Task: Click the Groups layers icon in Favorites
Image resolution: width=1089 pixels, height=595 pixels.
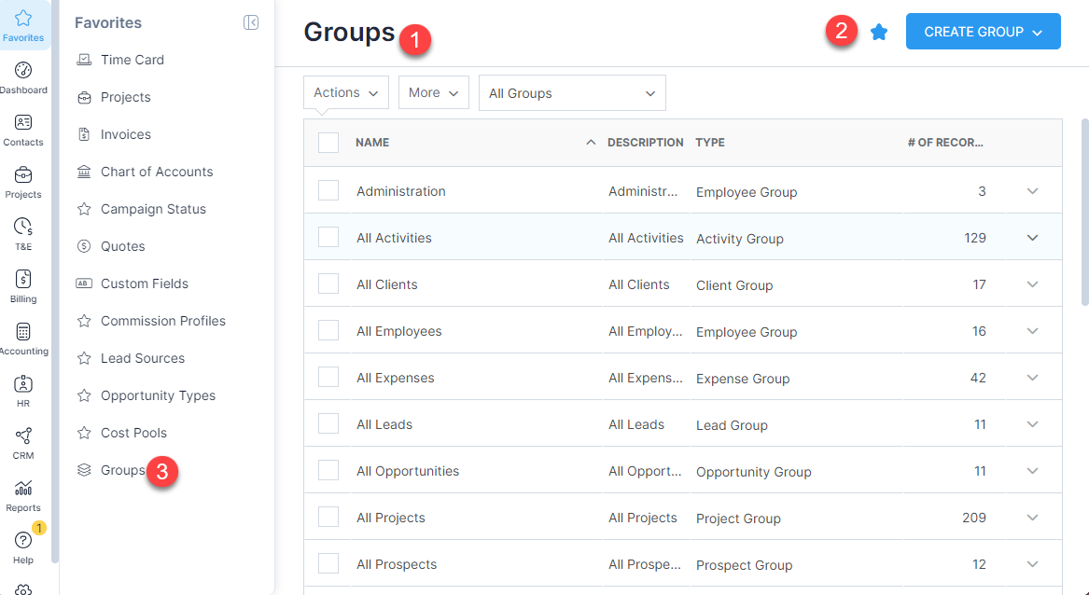Action: 84,470
